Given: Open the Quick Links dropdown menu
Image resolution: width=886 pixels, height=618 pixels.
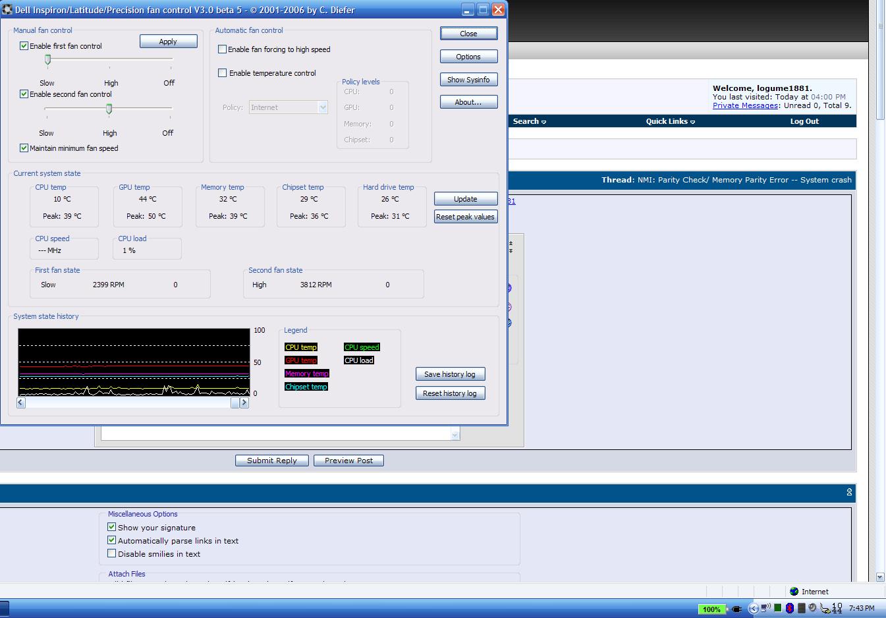Looking at the screenshot, I should pos(670,121).
